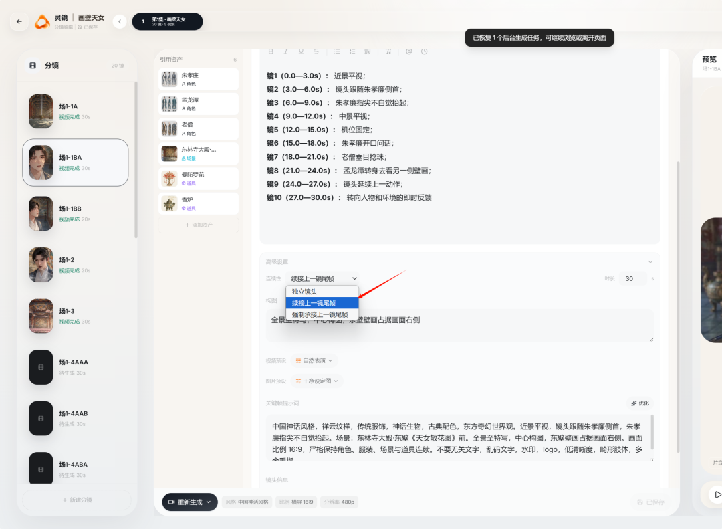Viewport: 722px width, 529px height.
Task: Open the 干净设定图 image preset dropdown
Action: pos(317,381)
